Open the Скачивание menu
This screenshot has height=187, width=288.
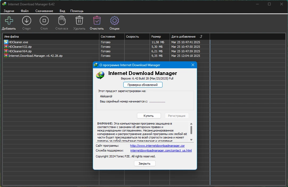(x=44, y=11)
